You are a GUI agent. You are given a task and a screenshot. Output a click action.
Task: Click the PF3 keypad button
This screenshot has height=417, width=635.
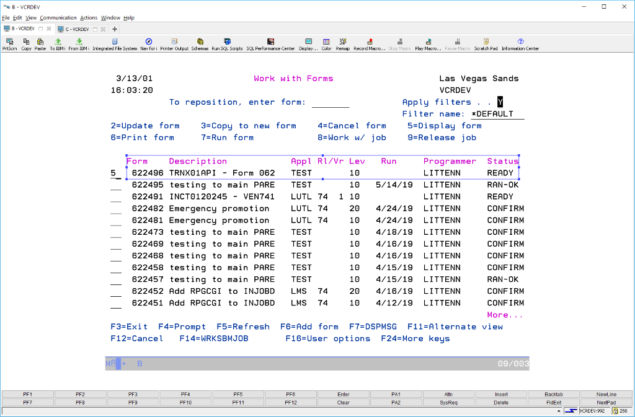pyautogui.click(x=133, y=394)
